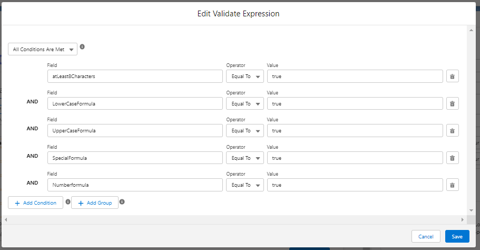Click trash icon for SpecialFormula row
The width and height of the screenshot is (480, 250).
pos(452,158)
